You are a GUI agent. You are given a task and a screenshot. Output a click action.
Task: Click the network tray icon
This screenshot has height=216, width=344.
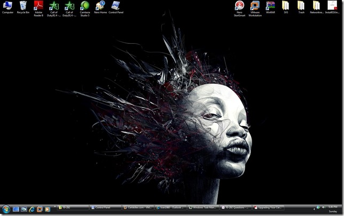pyautogui.click(x=318, y=207)
